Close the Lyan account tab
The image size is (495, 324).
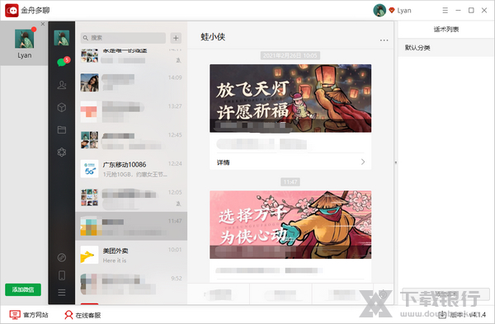(x=43, y=24)
